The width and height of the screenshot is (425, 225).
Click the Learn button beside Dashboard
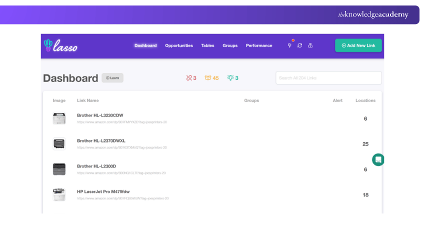coord(112,78)
